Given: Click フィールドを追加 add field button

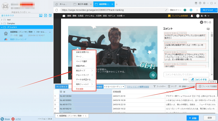Looking at the screenshot, I should coord(208,86).
